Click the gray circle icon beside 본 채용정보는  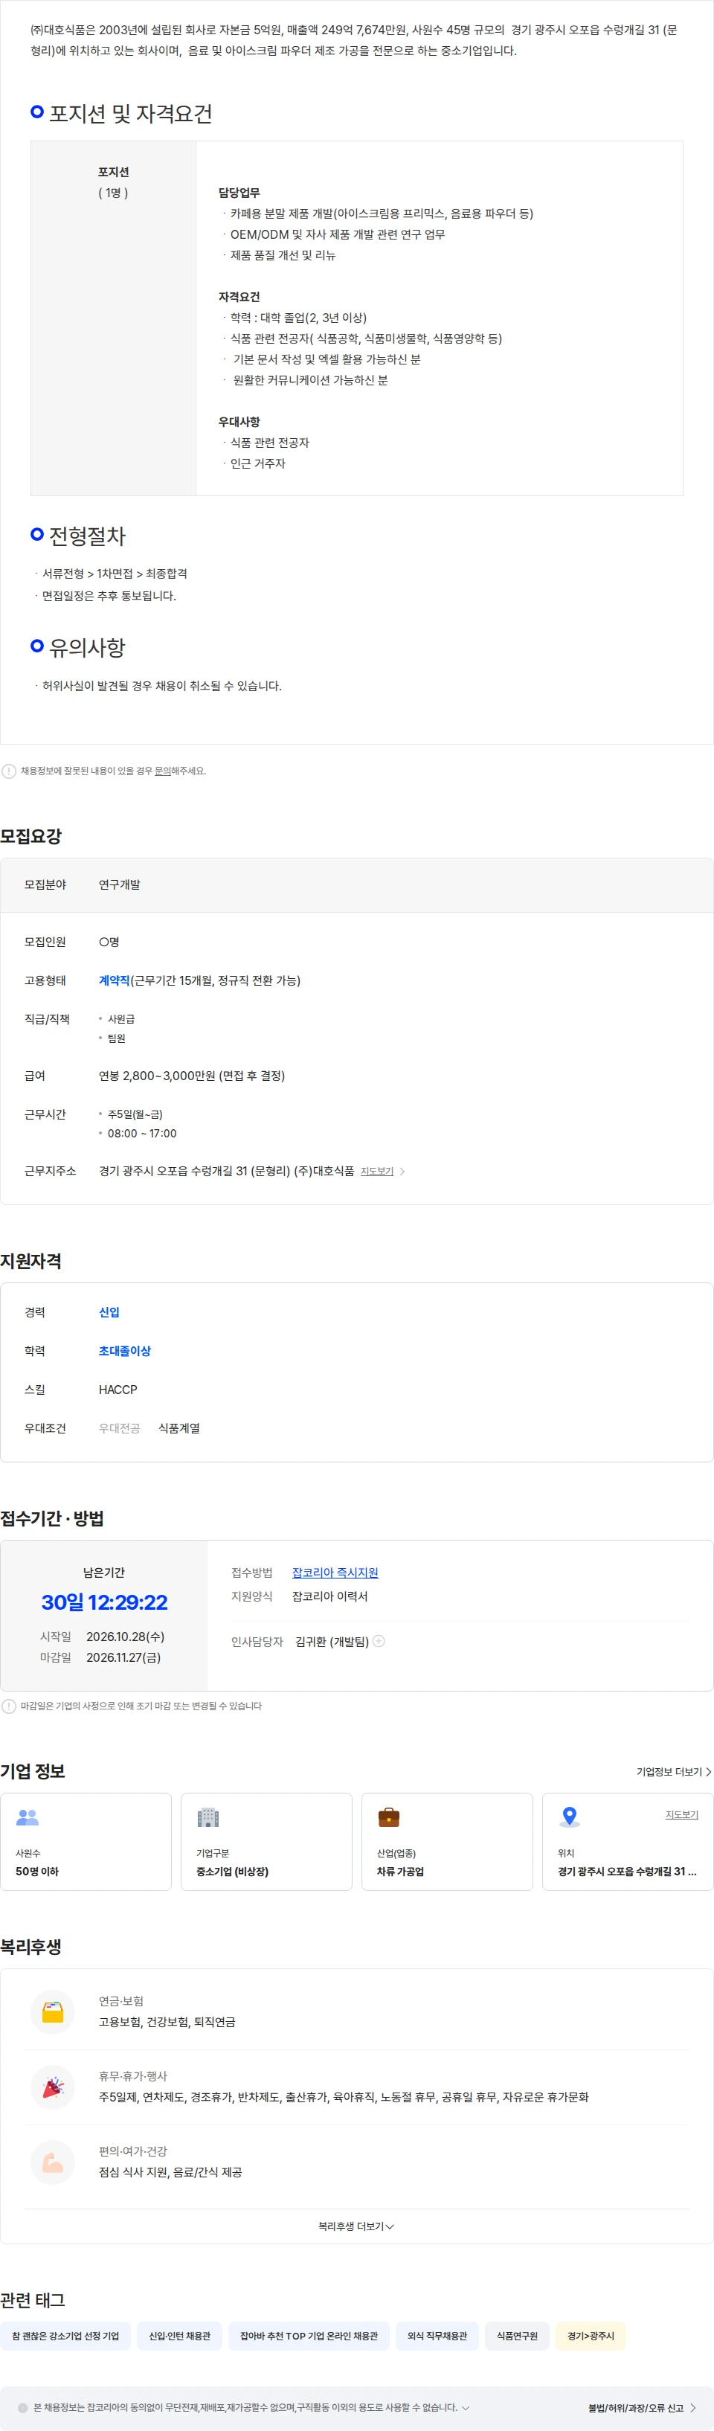click(x=22, y=2407)
